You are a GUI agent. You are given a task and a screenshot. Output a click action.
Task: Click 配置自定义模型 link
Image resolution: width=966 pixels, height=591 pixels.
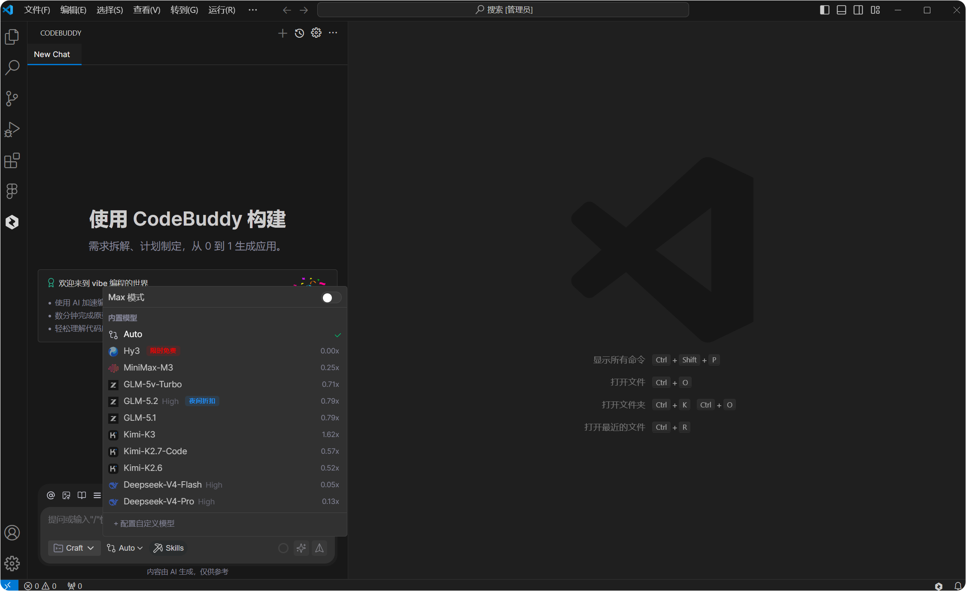pyautogui.click(x=144, y=524)
